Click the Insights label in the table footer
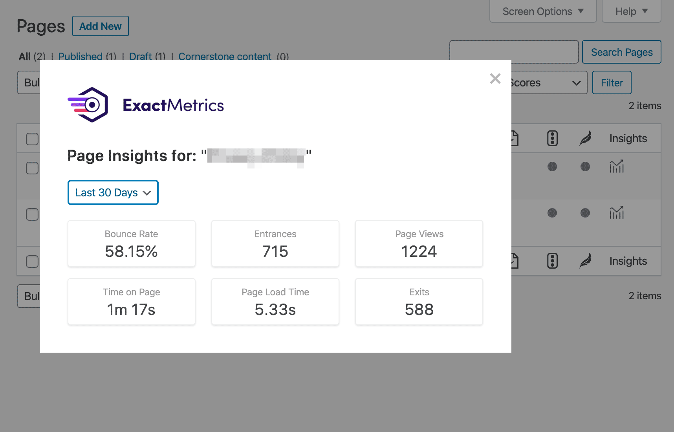Image resolution: width=674 pixels, height=432 pixels. (628, 261)
